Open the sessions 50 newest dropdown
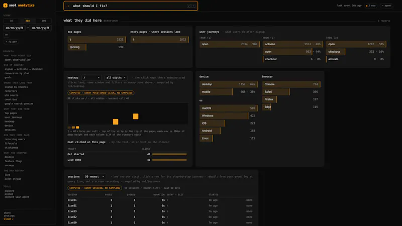This screenshot has width=402, height=226. [94, 177]
